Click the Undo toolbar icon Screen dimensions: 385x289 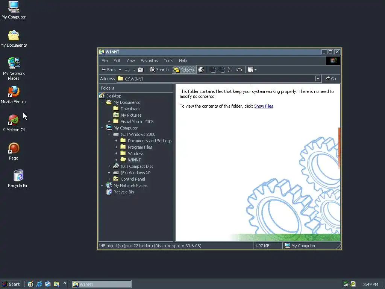[239, 70]
